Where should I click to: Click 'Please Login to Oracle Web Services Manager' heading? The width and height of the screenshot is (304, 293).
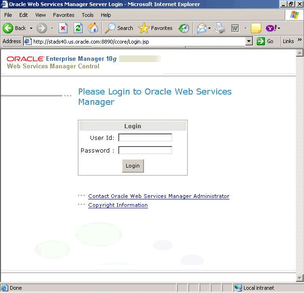point(155,97)
